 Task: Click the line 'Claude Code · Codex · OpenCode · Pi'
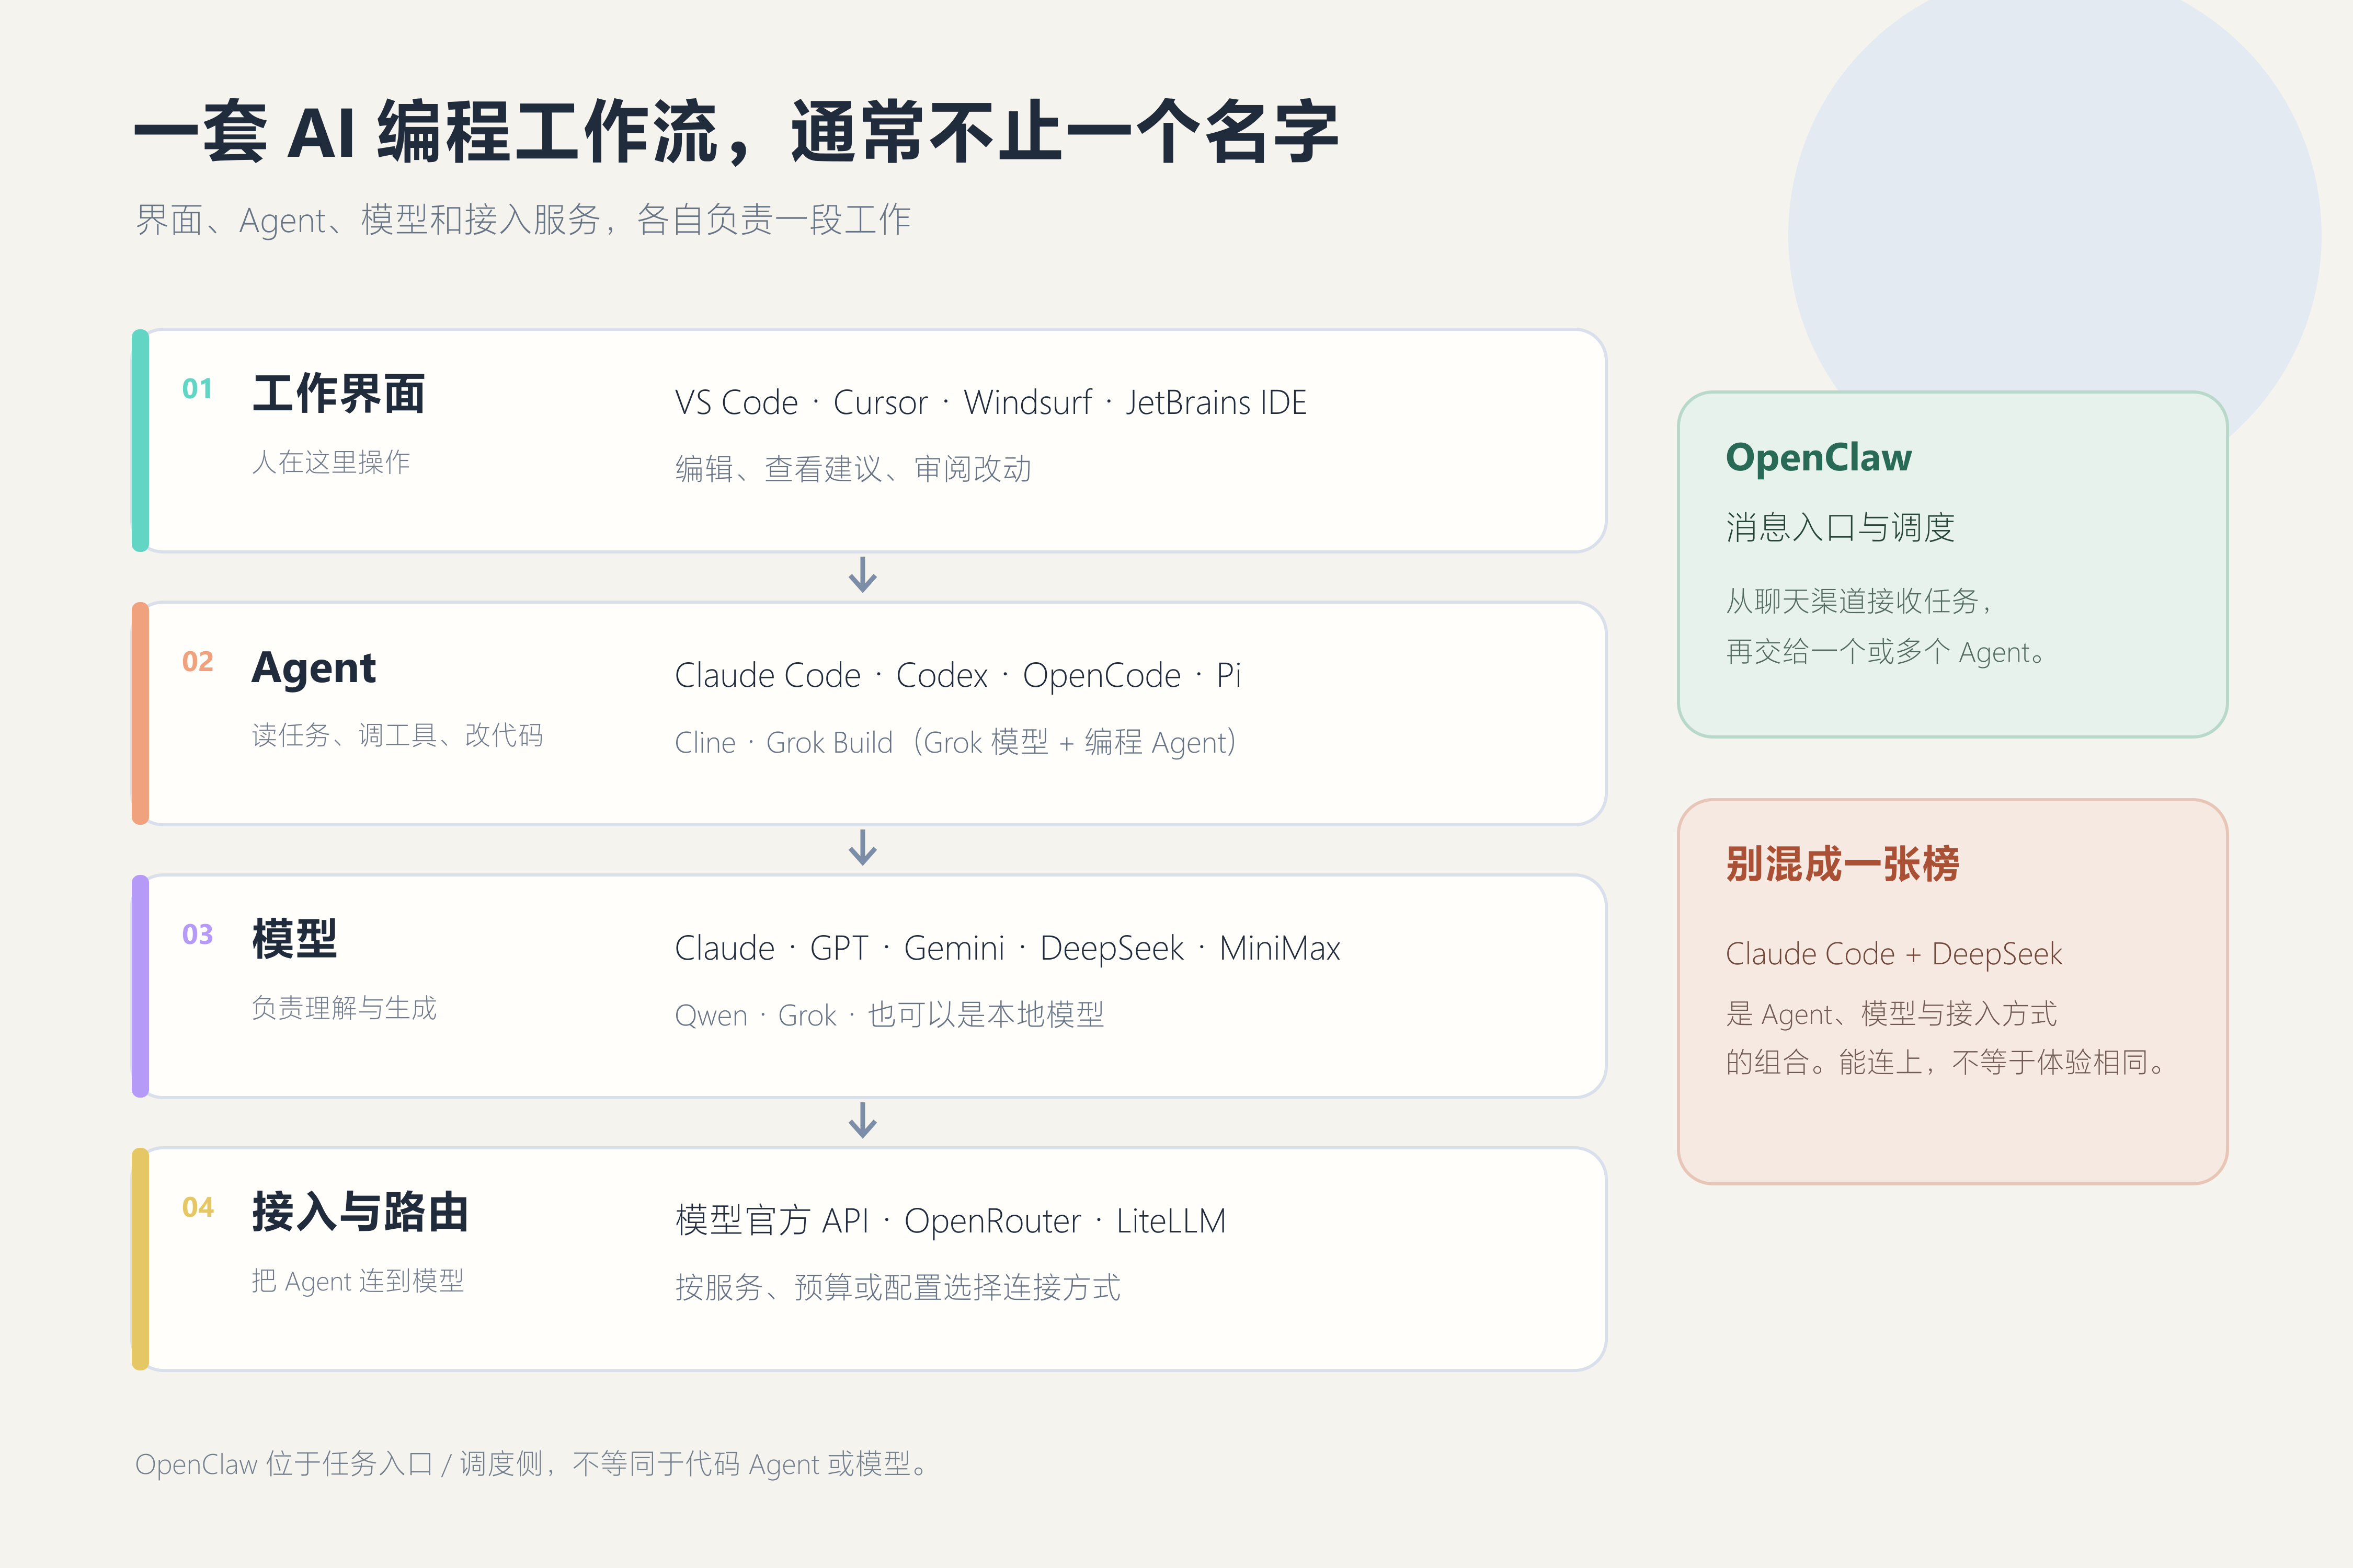click(957, 675)
